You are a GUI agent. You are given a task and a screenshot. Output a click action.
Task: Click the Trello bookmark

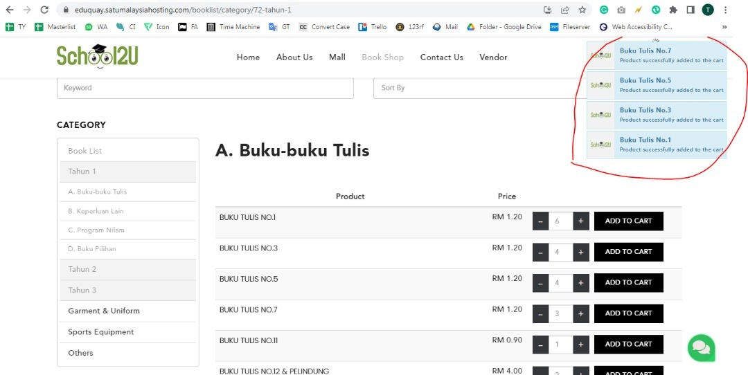point(373,27)
